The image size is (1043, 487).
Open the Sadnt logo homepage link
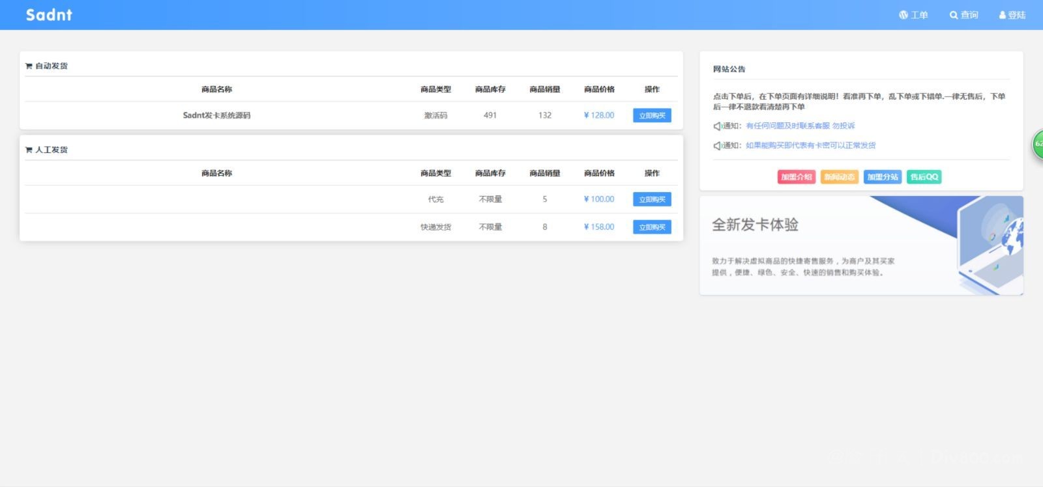(49, 14)
